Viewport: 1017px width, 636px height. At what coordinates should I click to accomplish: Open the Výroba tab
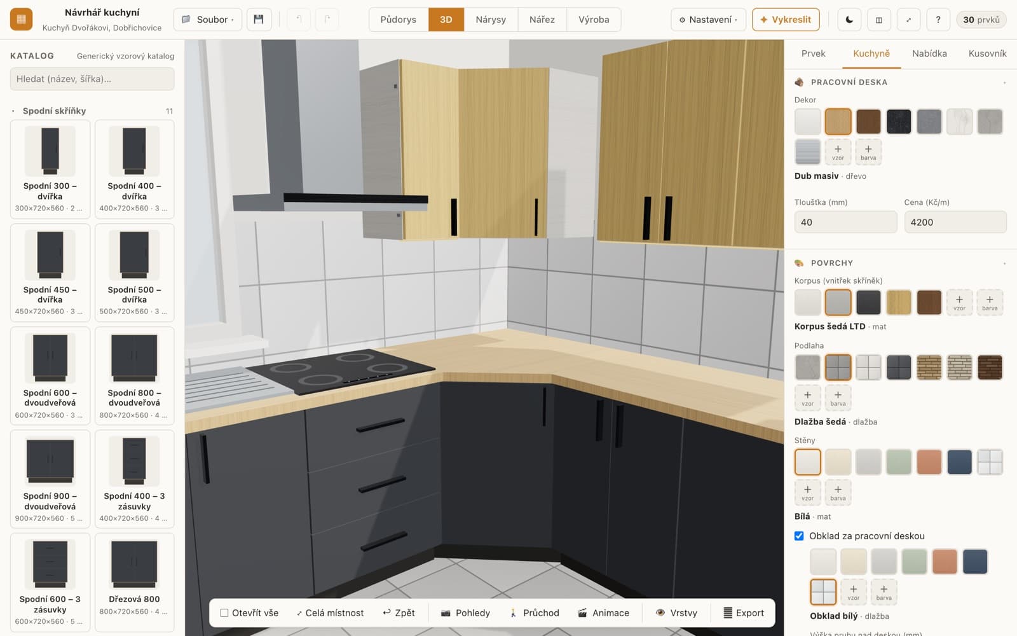click(x=594, y=20)
